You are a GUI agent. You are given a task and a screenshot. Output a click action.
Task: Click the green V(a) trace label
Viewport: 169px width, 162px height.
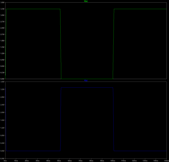tap(86, 1)
